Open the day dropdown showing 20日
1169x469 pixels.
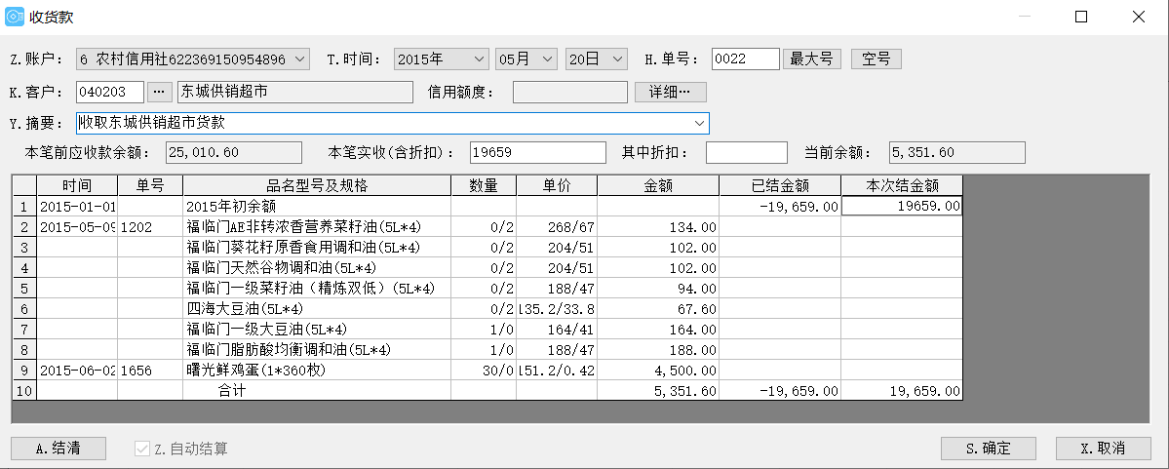[x=597, y=59]
